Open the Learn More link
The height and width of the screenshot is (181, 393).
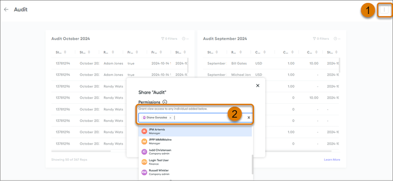[332, 160]
